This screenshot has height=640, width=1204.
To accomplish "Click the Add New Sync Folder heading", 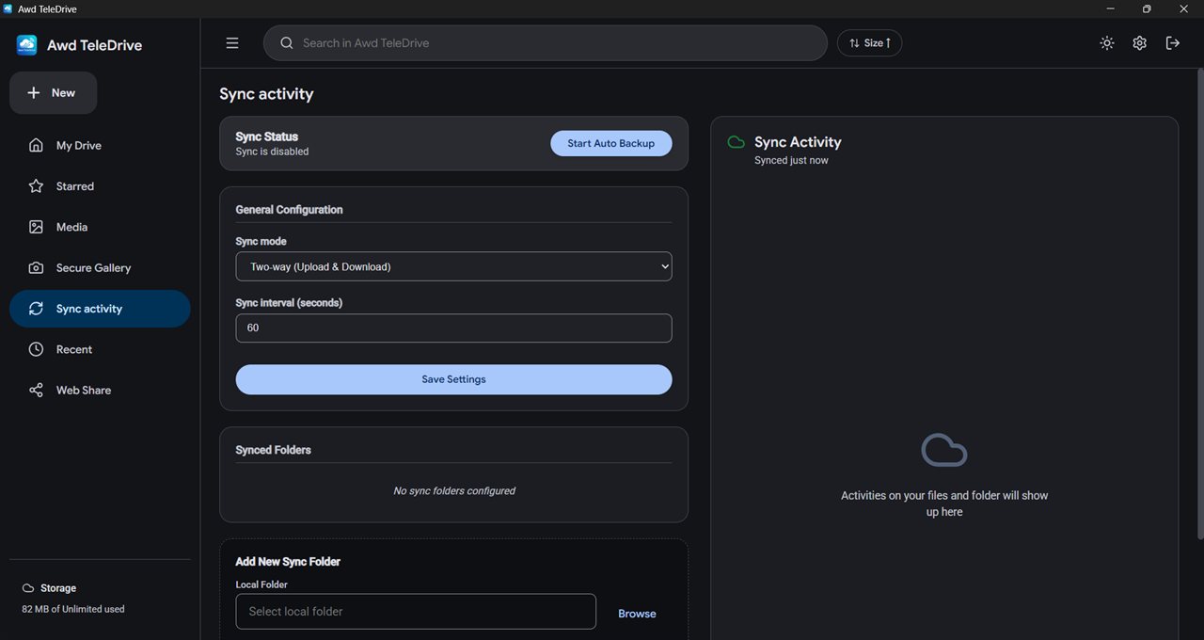I will 288,561.
